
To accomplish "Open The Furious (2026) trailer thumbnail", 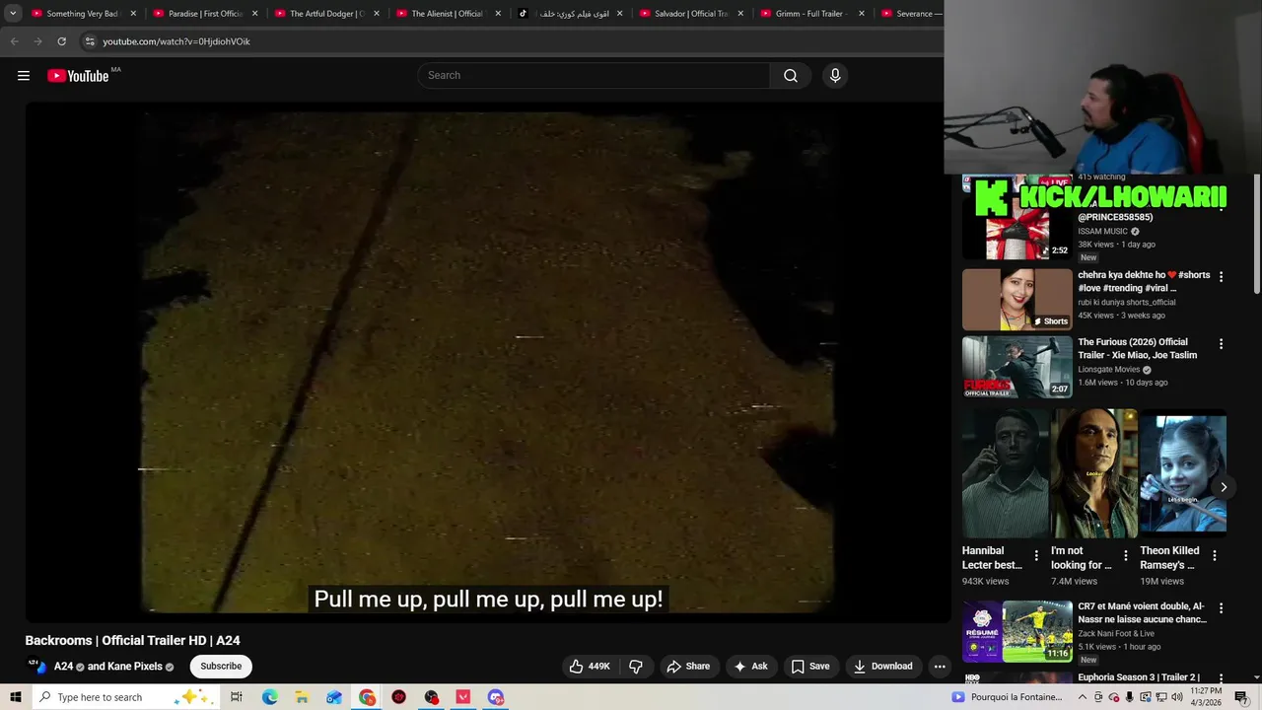I will coord(1017,367).
